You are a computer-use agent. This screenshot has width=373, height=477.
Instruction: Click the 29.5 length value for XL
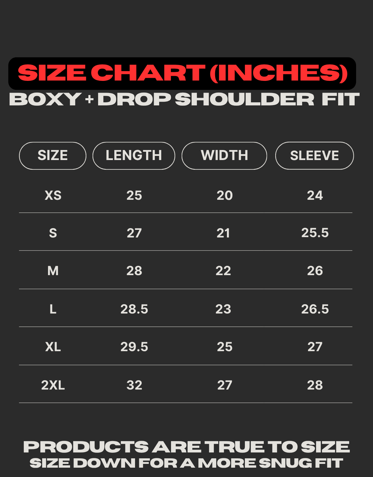coord(134,347)
